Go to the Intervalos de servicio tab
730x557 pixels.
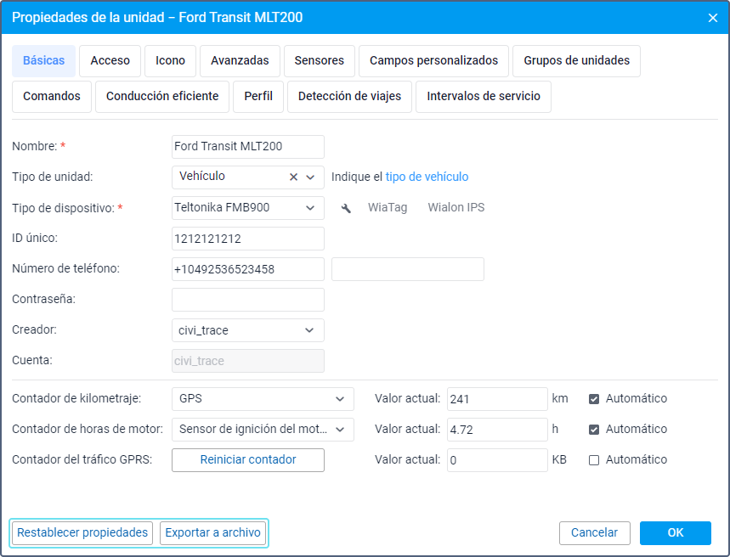point(484,97)
